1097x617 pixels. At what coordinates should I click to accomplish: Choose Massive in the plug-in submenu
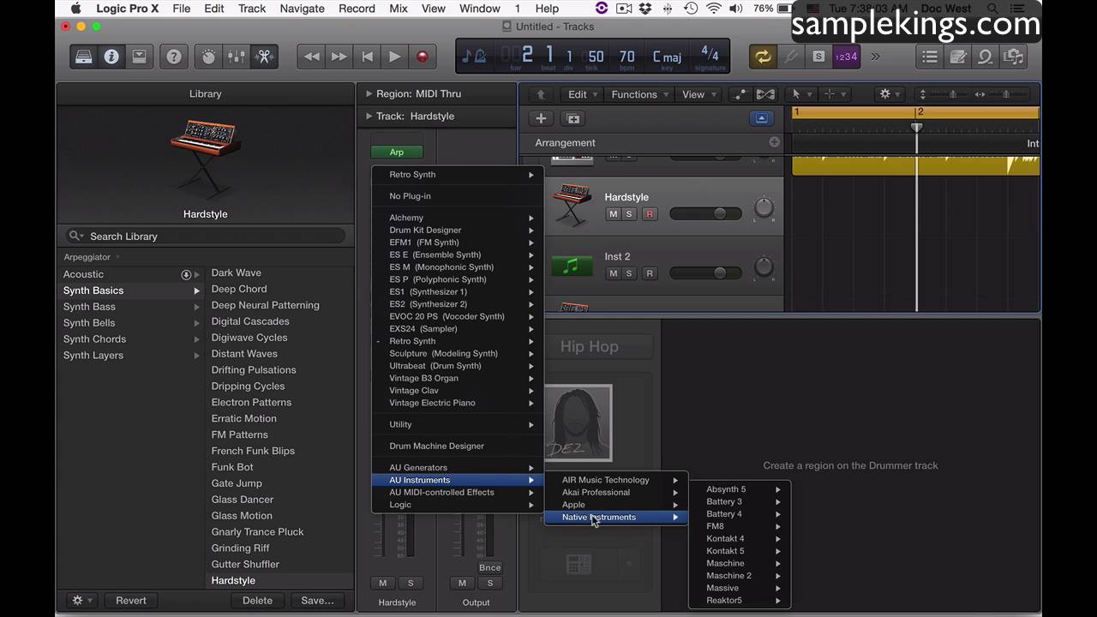pyautogui.click(x=740, y=588)
